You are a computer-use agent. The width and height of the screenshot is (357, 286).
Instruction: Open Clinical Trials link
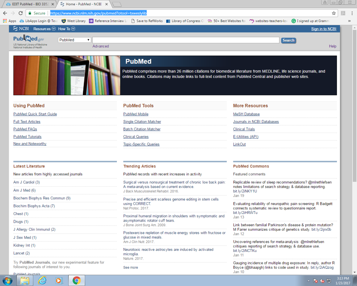point(244,129)
